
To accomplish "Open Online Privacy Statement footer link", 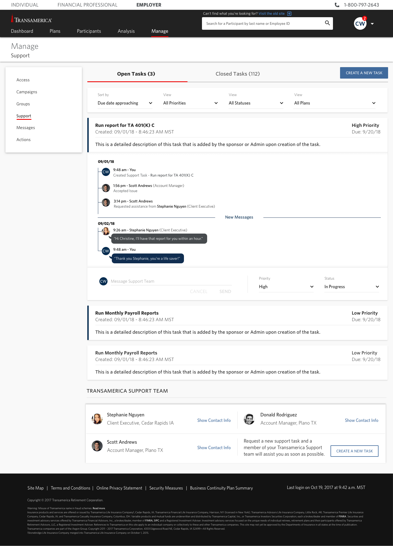I will pos(119,488).
